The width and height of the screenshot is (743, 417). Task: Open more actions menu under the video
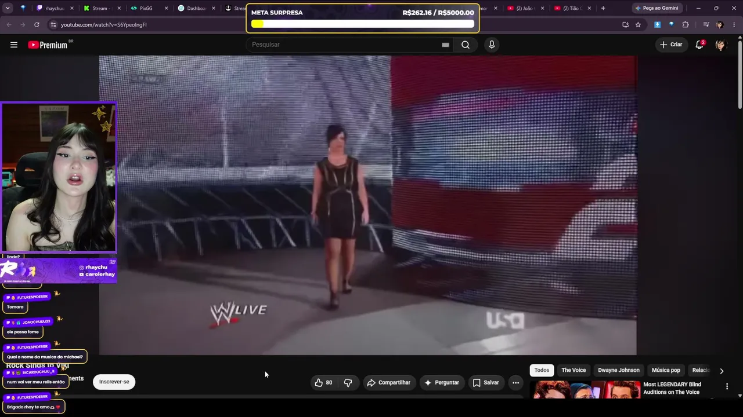coord(515,382)
